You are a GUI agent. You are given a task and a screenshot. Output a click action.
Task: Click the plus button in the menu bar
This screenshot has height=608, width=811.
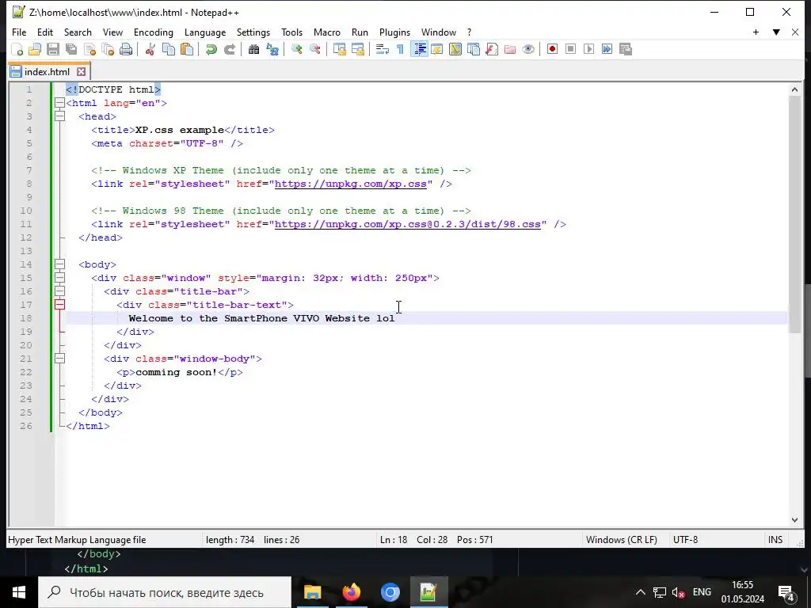[x=756, y=32]
